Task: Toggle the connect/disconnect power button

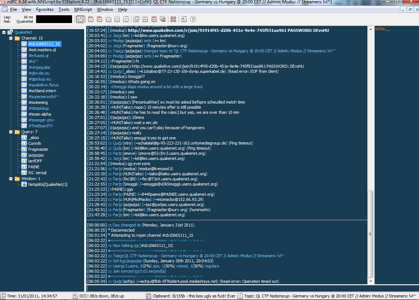Action: tap(81, 19)
